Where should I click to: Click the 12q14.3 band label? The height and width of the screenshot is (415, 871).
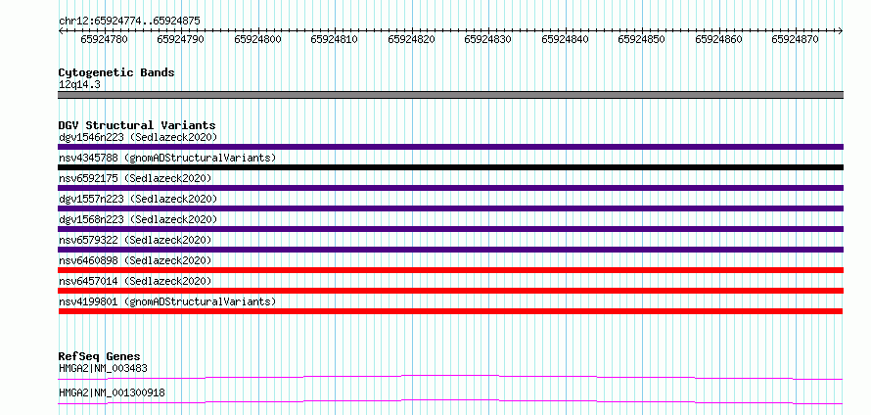tap(79, 85)
